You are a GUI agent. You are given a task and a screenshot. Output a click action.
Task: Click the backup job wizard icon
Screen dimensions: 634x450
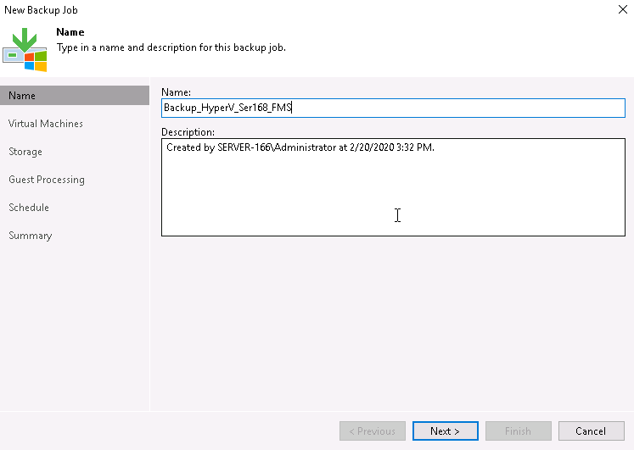click(x=25, y=50)
